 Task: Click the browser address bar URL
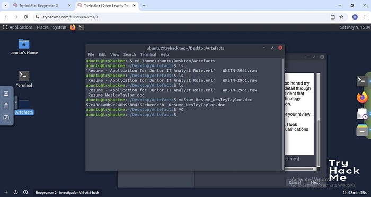tap(70, 17)
